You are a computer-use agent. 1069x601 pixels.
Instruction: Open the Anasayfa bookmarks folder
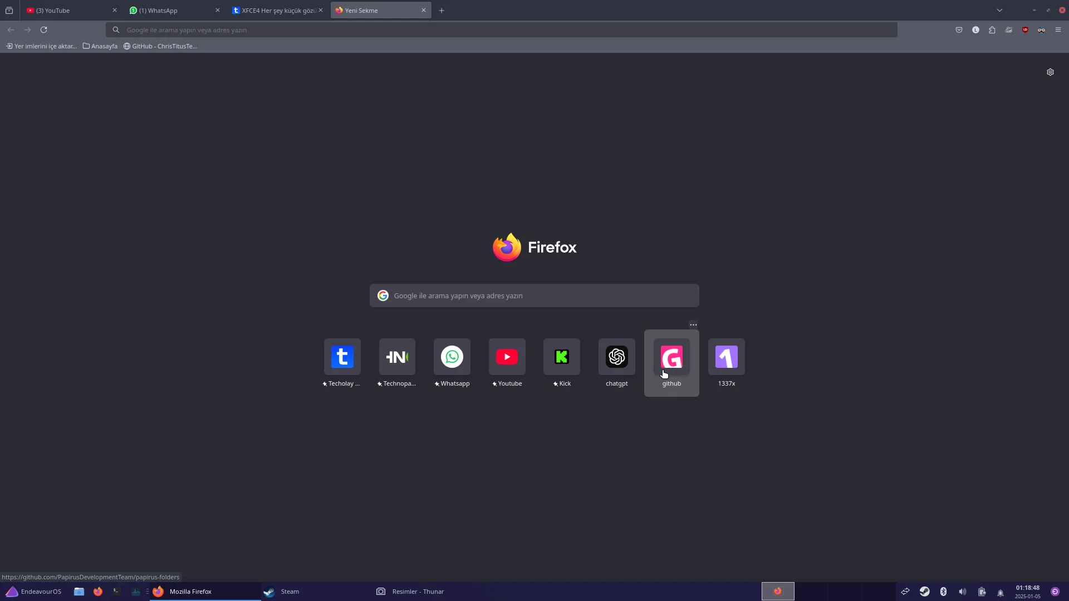pos(100,46)
